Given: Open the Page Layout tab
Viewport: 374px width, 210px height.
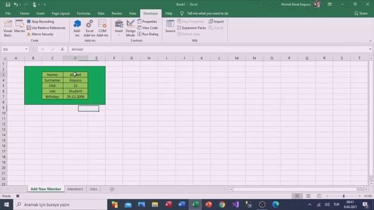Looking at the screenshot, I should tap(61, 13).
